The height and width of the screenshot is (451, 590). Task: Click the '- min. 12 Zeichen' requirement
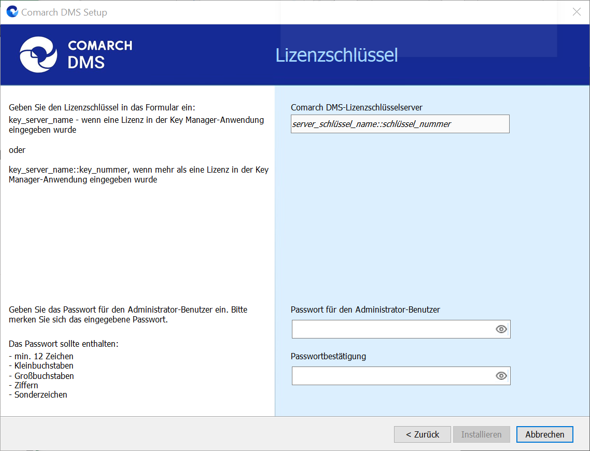pos(41,356)
